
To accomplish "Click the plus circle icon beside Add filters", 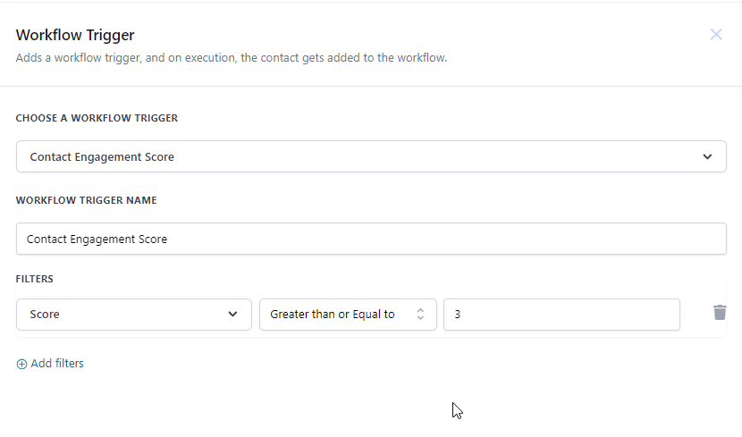I will pyautogui.click(x=21, y=364).
